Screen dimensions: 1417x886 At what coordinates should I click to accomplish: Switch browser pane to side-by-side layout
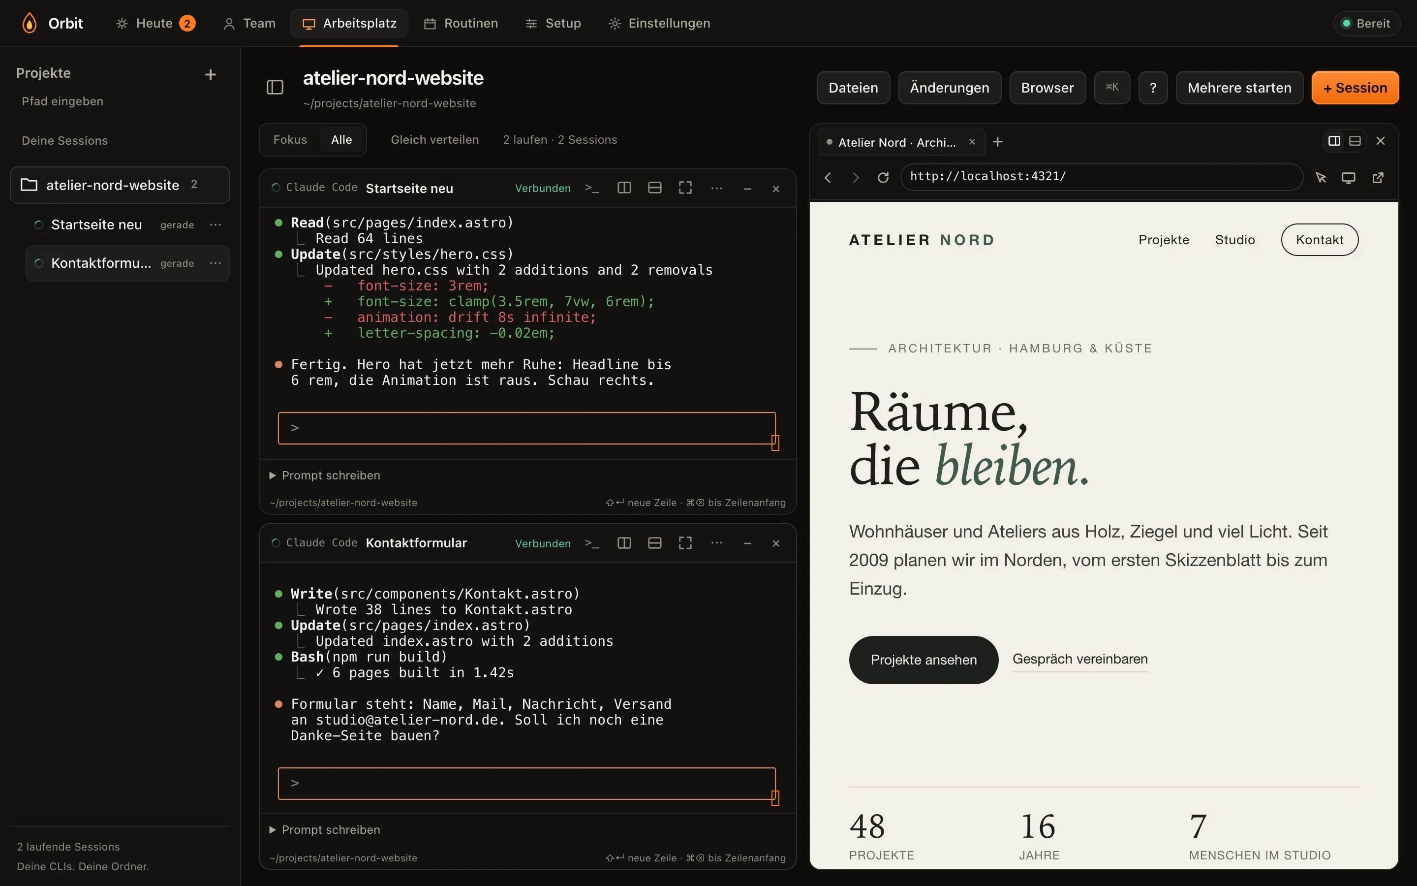pos(1334,141)
